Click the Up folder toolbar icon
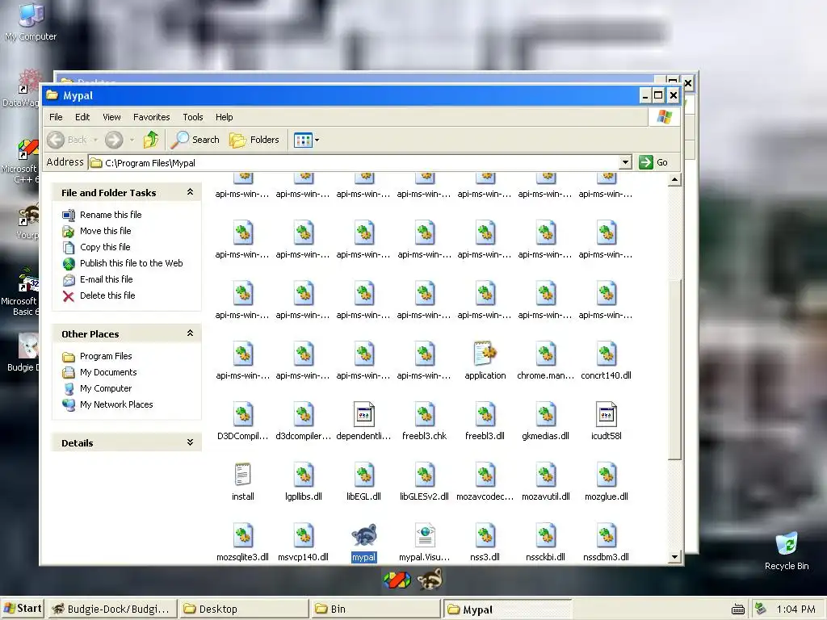Image resolution: width=827 pixels, height=620 pixels. tap(151, 140)
